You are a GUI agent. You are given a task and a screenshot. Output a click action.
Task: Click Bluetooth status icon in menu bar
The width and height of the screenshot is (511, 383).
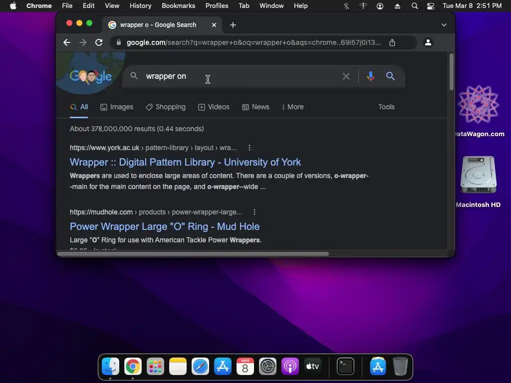tap(346, 6)
